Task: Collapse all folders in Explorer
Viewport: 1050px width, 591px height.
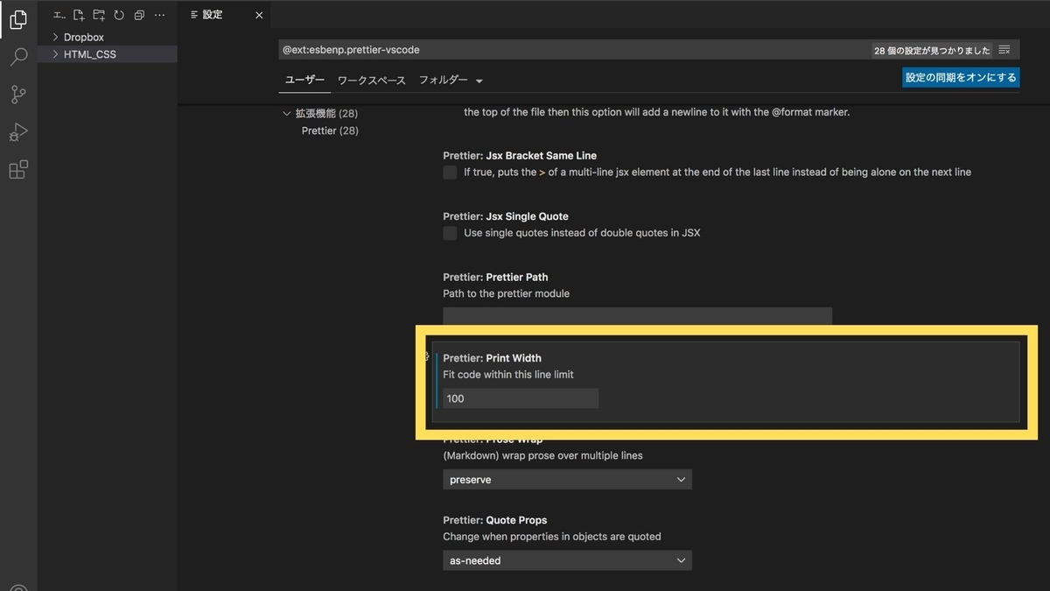Action: tap(139, 15)
